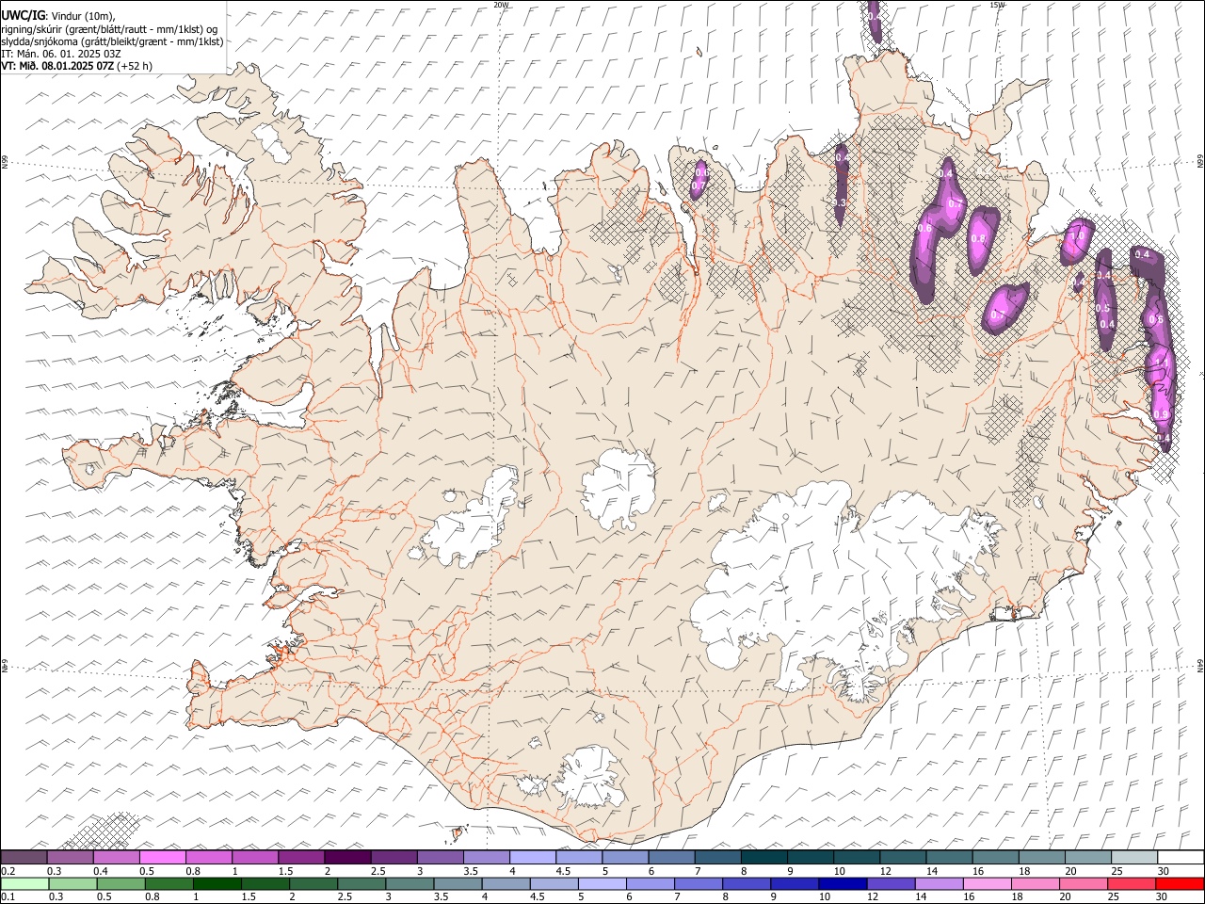The width and height of the screenshot is (1205, 904).
Task: Click the pale green 0.1 rain legend swatch
Action: (24, 883)
